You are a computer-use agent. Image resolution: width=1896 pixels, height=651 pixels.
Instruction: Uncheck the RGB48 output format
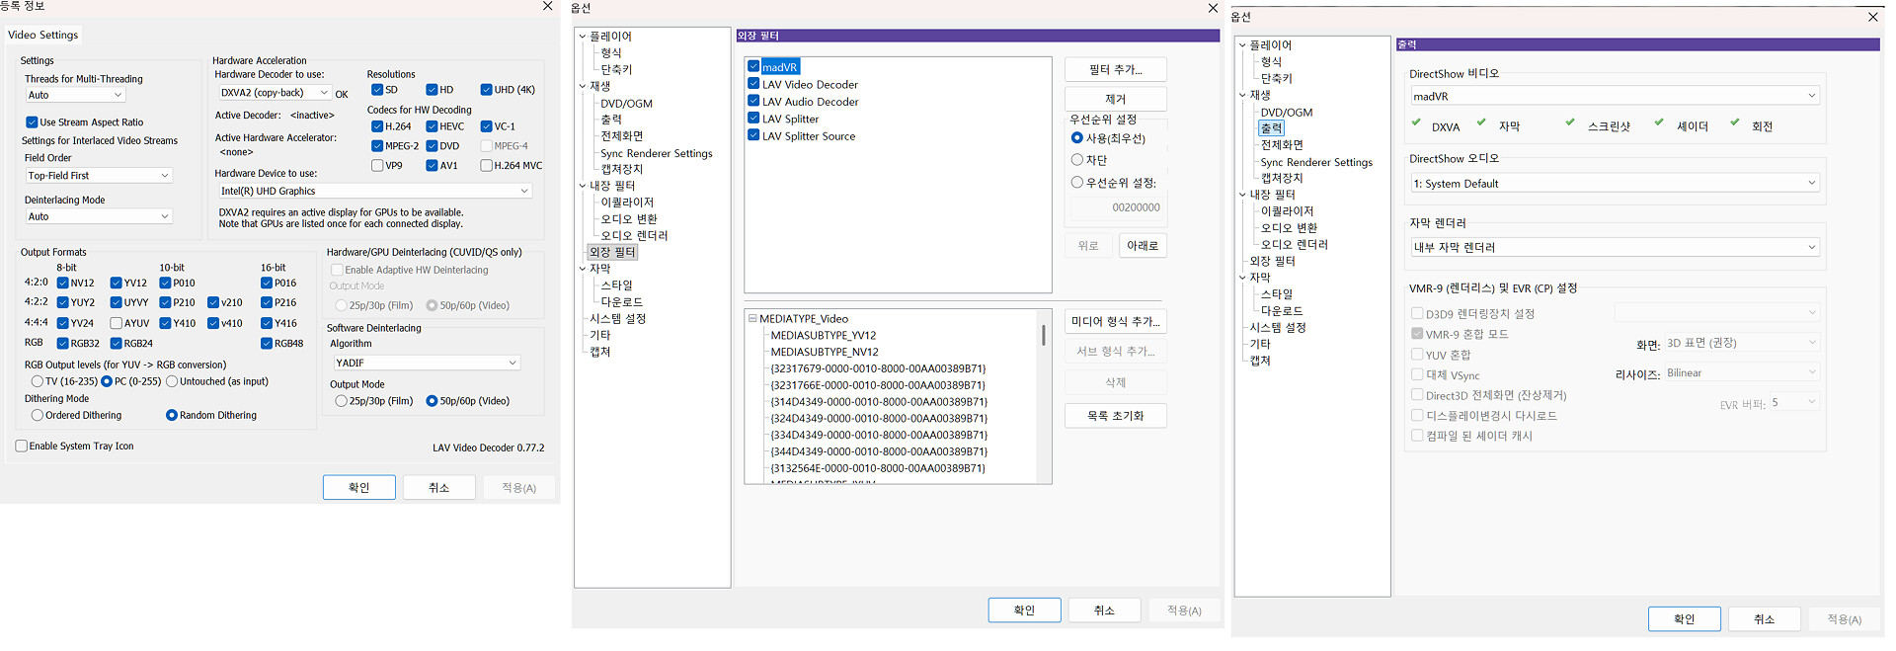[267, 344]
